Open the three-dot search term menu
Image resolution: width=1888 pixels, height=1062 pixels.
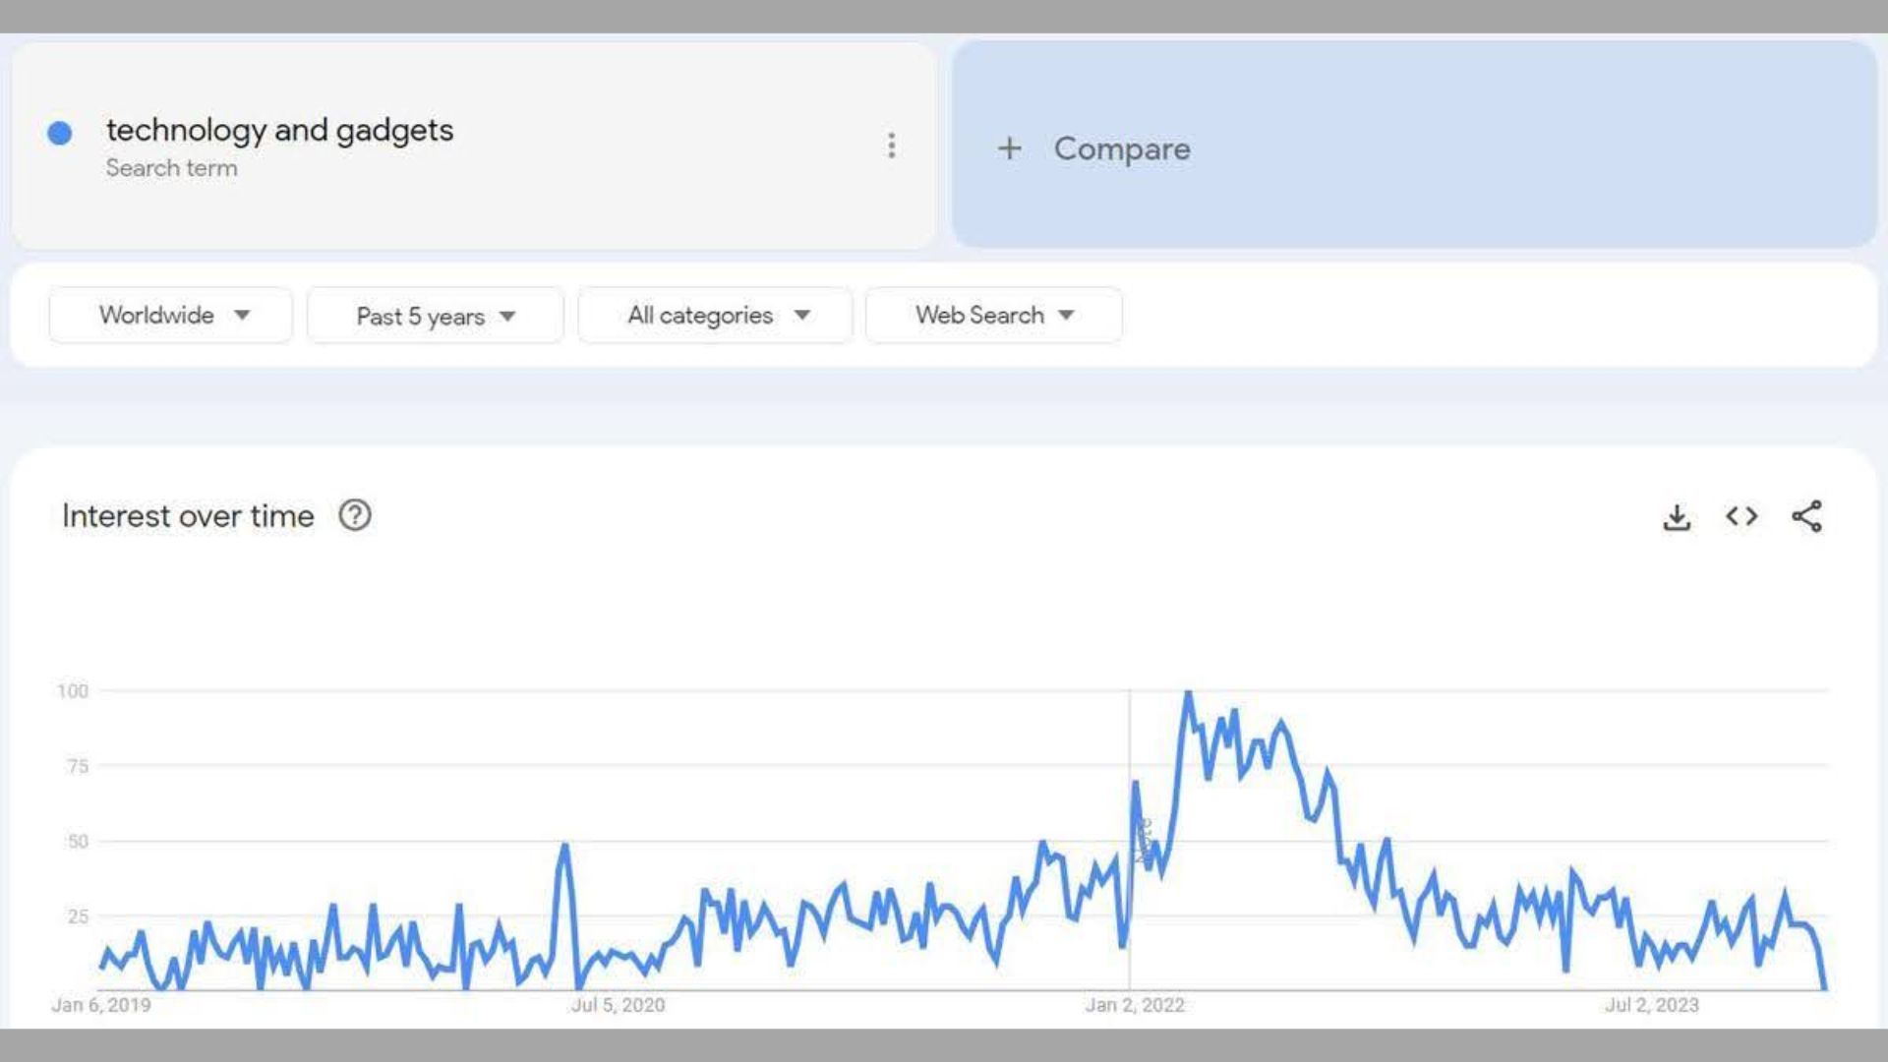click(892, 146)
